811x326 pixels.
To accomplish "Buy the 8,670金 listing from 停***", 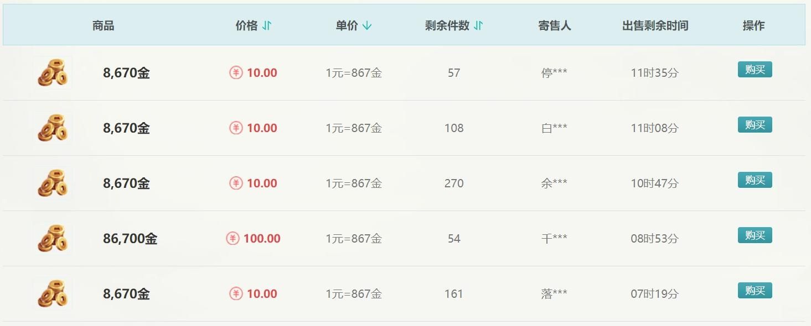I will (x=755, y=70).
